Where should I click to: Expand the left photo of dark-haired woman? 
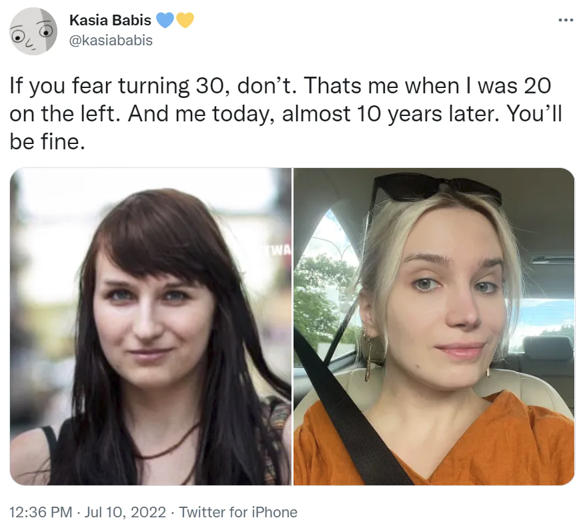click(x=151, y=326)
